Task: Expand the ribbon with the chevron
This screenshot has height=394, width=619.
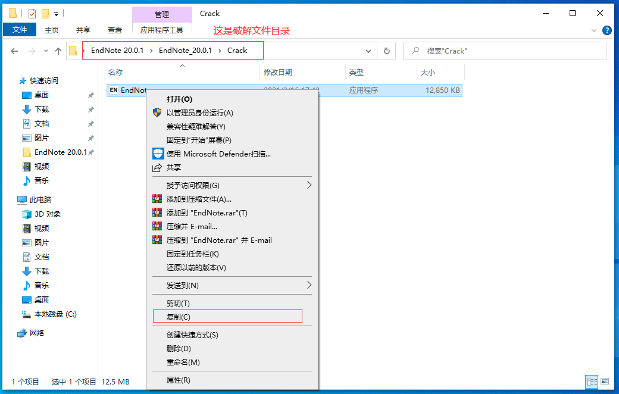Action: 593,30
